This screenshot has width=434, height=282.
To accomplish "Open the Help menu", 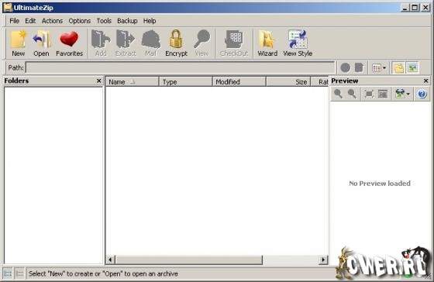I will 150,21.
